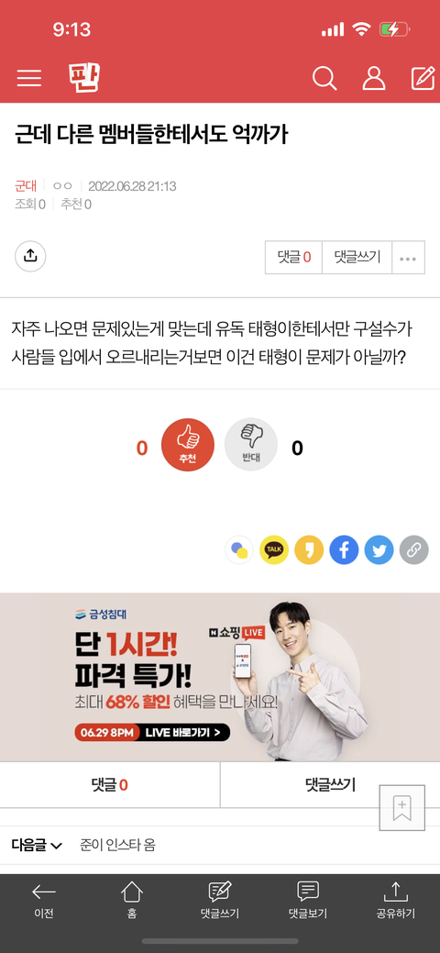Image resolution: width=440 pixels, height=953 pixels.
Task: Tap the Pann logo
Action: 83,78
